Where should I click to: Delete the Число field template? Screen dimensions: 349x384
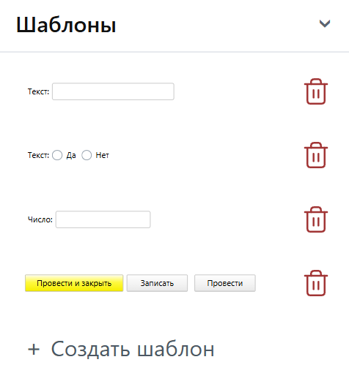(x=316, y=219)
